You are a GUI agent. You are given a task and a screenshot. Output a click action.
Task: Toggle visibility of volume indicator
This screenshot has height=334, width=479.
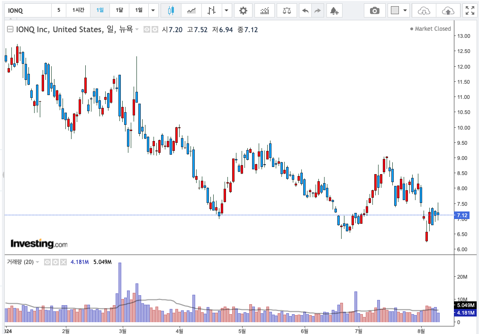47,262
